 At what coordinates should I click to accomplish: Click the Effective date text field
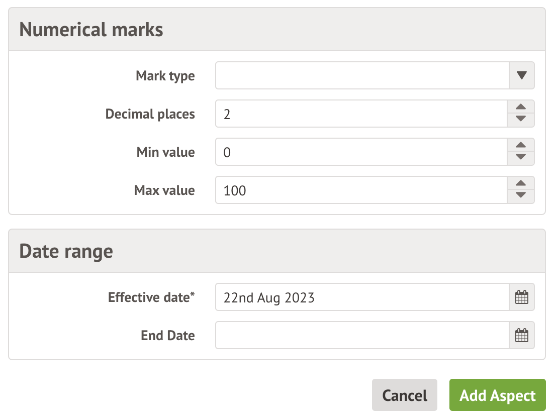tap(362, 297)
